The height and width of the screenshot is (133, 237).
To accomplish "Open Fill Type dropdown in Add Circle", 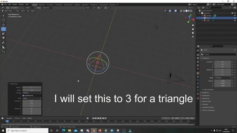I will [32, 93].
